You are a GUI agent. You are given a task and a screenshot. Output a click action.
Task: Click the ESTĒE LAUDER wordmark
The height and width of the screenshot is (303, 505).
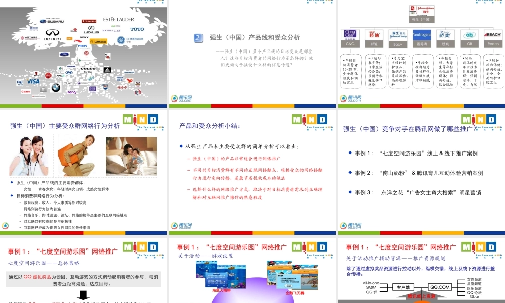pyautogui.click(x=118, y=19)
